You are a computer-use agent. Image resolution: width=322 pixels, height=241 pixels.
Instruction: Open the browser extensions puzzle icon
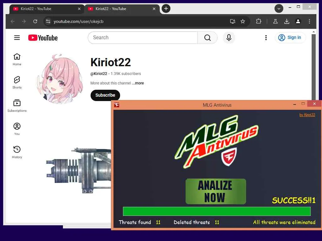click(258, 21)
